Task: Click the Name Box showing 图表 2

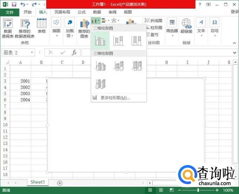Action: 16,52
